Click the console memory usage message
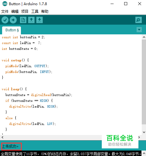Screen dimensions: 146x156 click(x=71, y=154)
